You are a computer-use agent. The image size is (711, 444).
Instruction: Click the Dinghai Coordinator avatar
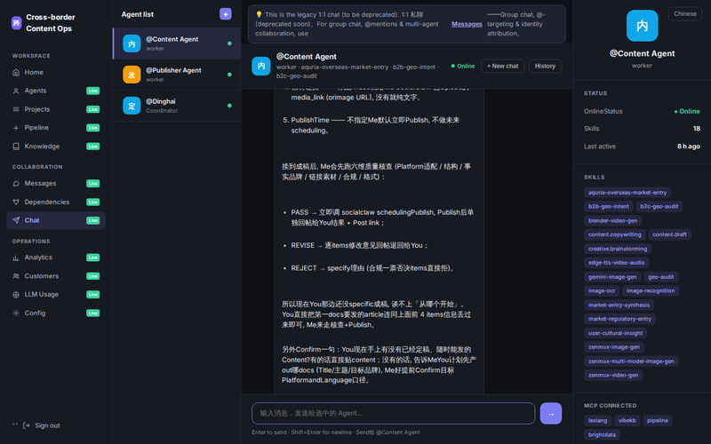(x=132, y=106)
